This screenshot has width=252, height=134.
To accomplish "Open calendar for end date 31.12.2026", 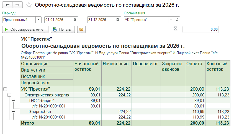I will coord(118,20).
